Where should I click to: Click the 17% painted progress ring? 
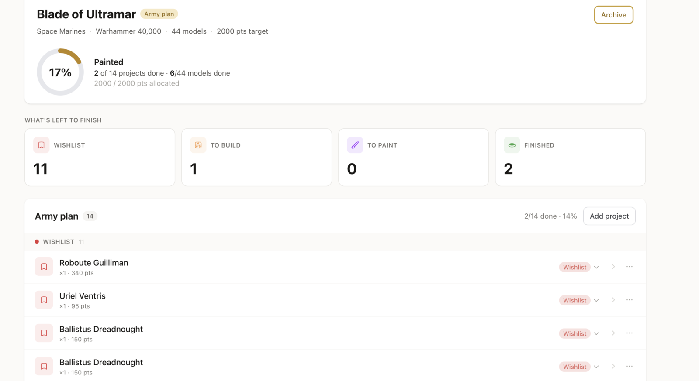60,72
